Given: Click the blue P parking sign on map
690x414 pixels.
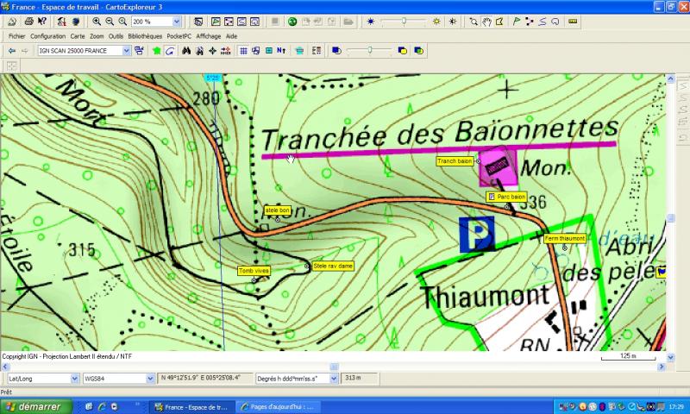Looking at the screenshot, I should [477, 234].
